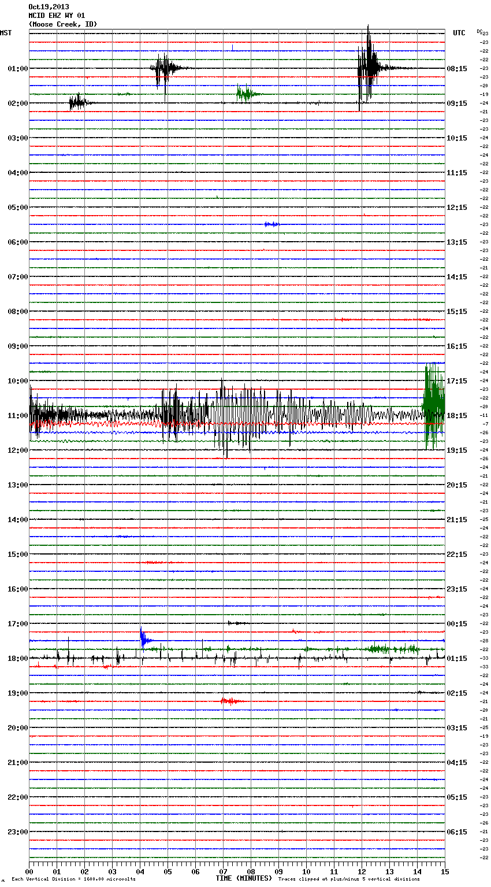Click the 12:15 UTC time label

click(457, 208)
